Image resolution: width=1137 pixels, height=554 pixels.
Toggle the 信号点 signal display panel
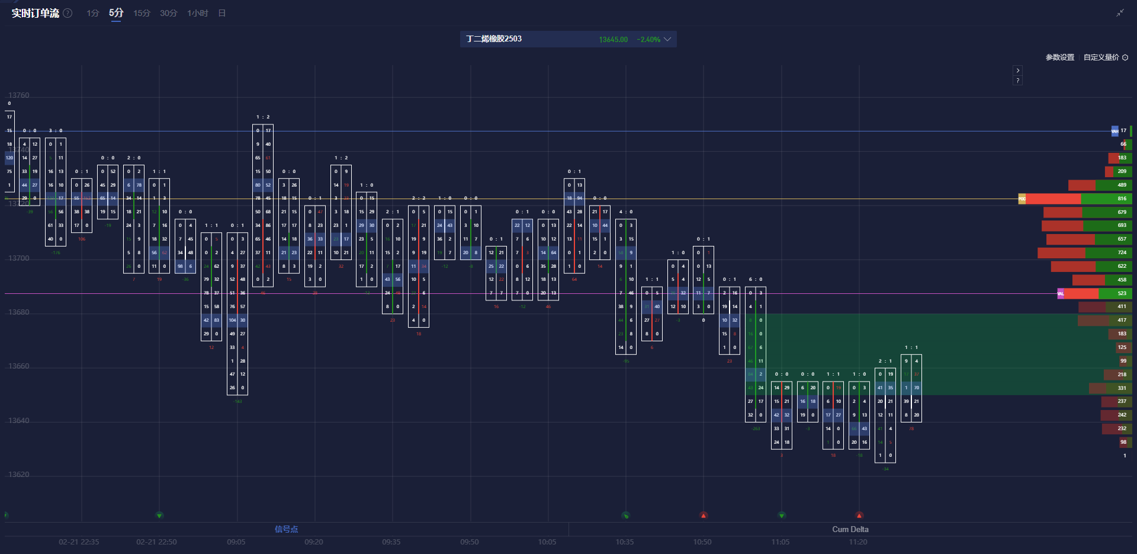(286, 529)
